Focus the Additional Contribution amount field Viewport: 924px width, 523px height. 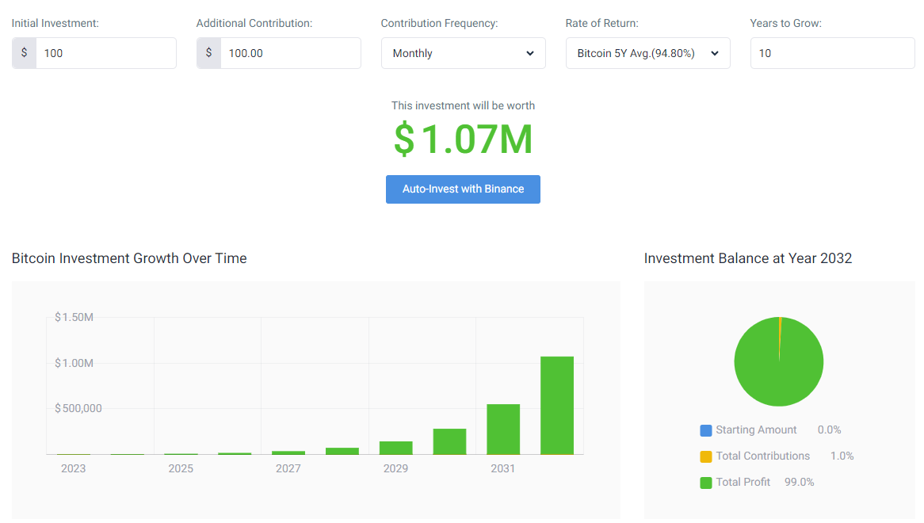tap(291, 53)
